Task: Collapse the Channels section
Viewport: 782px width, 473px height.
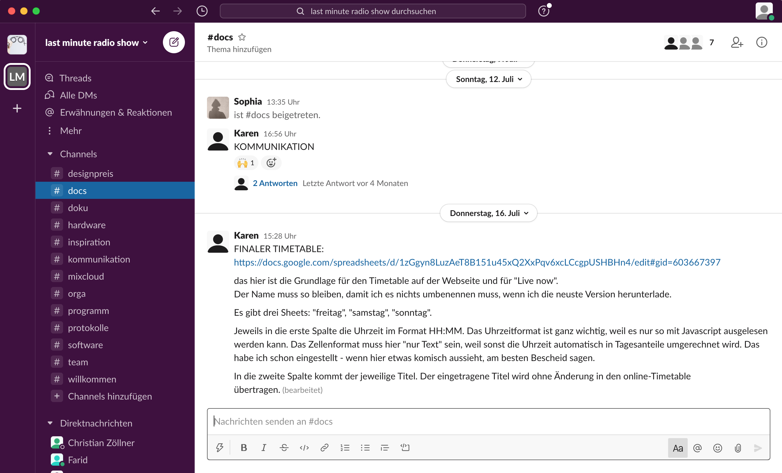Action: pyautogui.click(x=50, y=154)
